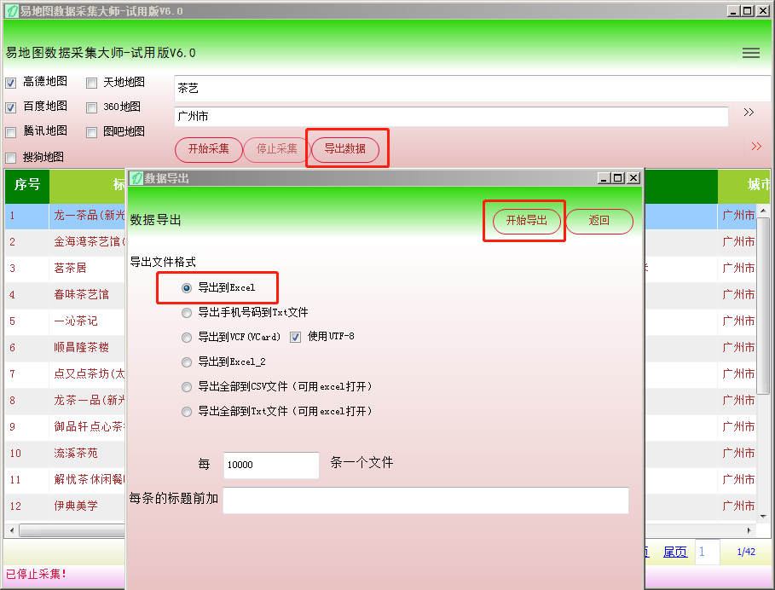Viewport: 775px width, 590px height.
Task: Enable 天地地图 checkbox
Action: 91,83
